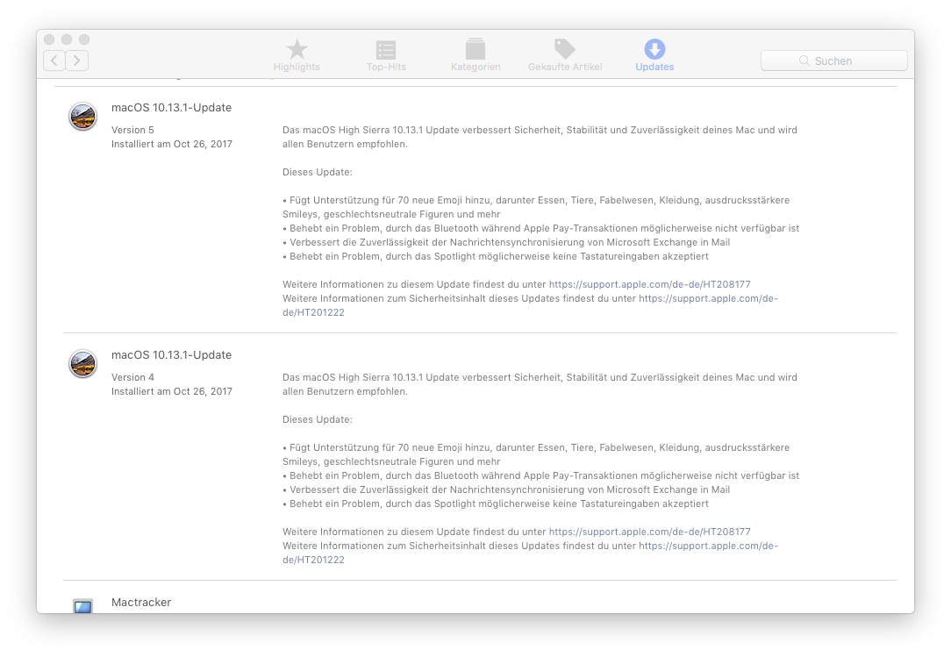Click install date under Version 4

pyautogui.click(x=172, y=392)
